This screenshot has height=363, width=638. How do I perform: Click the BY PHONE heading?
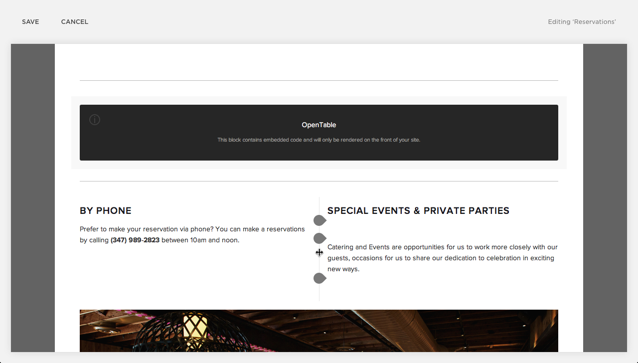tap(106, 211)
